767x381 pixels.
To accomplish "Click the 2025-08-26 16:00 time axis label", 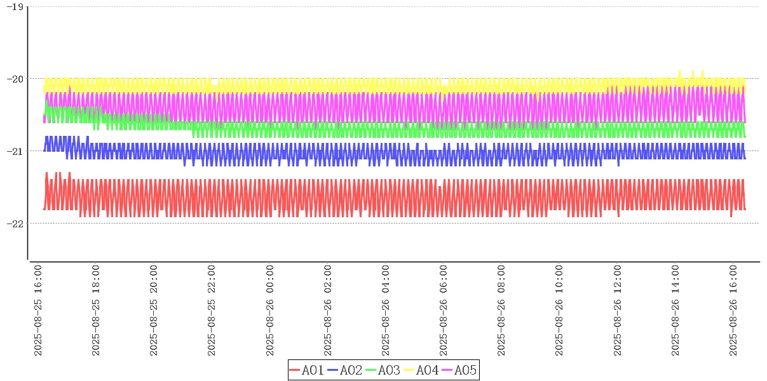I will coord(733,311).
